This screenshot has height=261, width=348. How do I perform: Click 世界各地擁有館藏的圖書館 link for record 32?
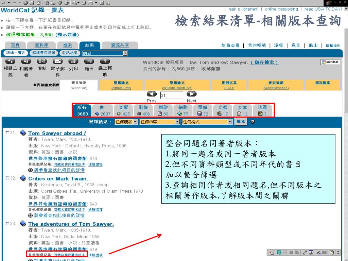pyautogui.click(x=57, y=204)
